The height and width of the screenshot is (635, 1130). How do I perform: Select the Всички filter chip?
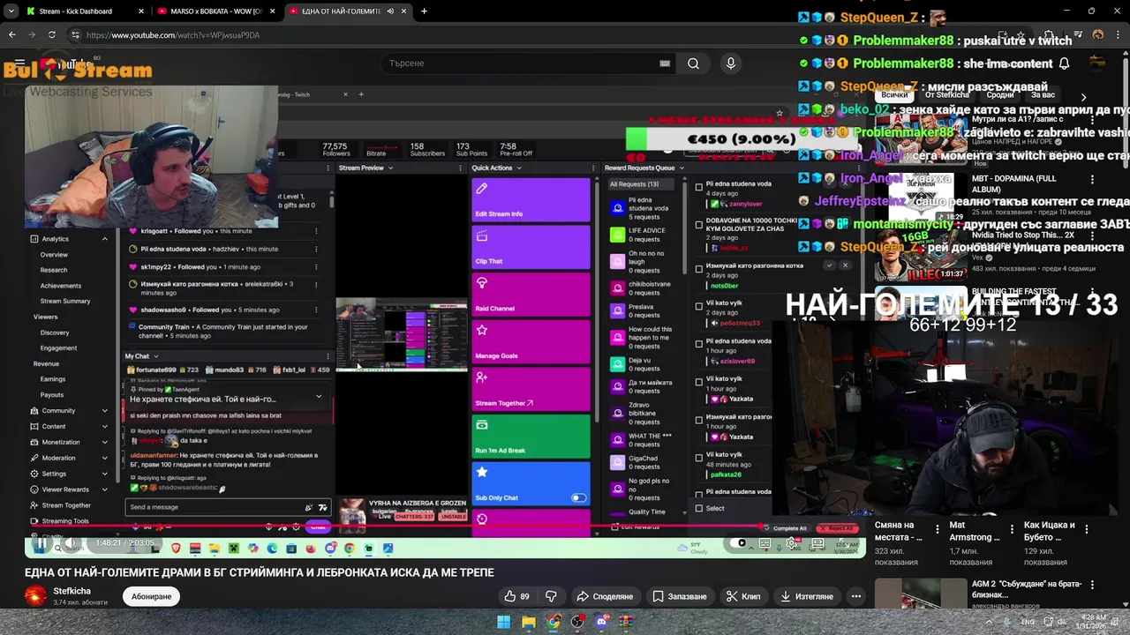[x=894, y=94]
